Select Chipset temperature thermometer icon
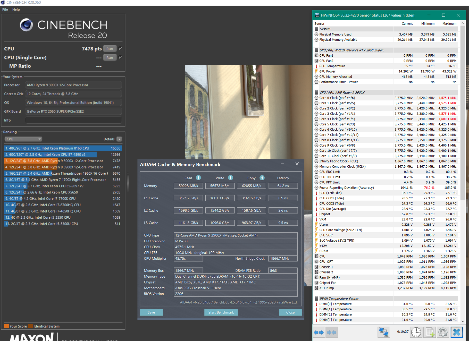Viewport: 469px width, 341px height. point(316,214)
